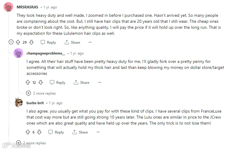Image resolution: width=232 pixels, height=150 pixels.
Task: Share burbs-brit's comment
Action: [80, 132]
